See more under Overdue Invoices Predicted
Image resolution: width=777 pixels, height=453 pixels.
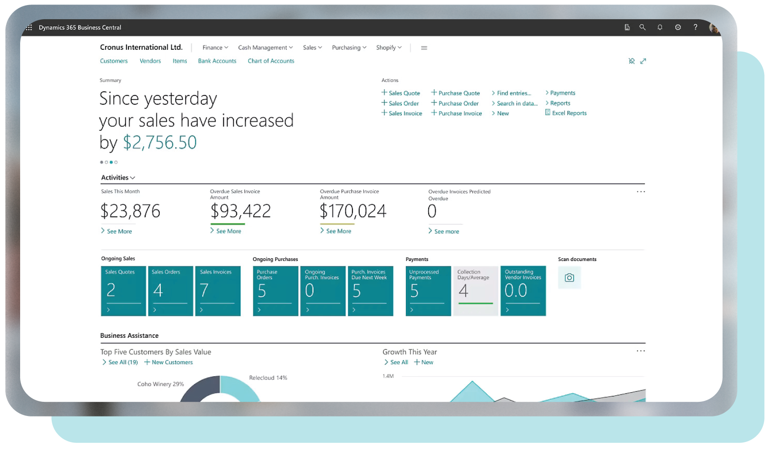click(x=444, y=231)
